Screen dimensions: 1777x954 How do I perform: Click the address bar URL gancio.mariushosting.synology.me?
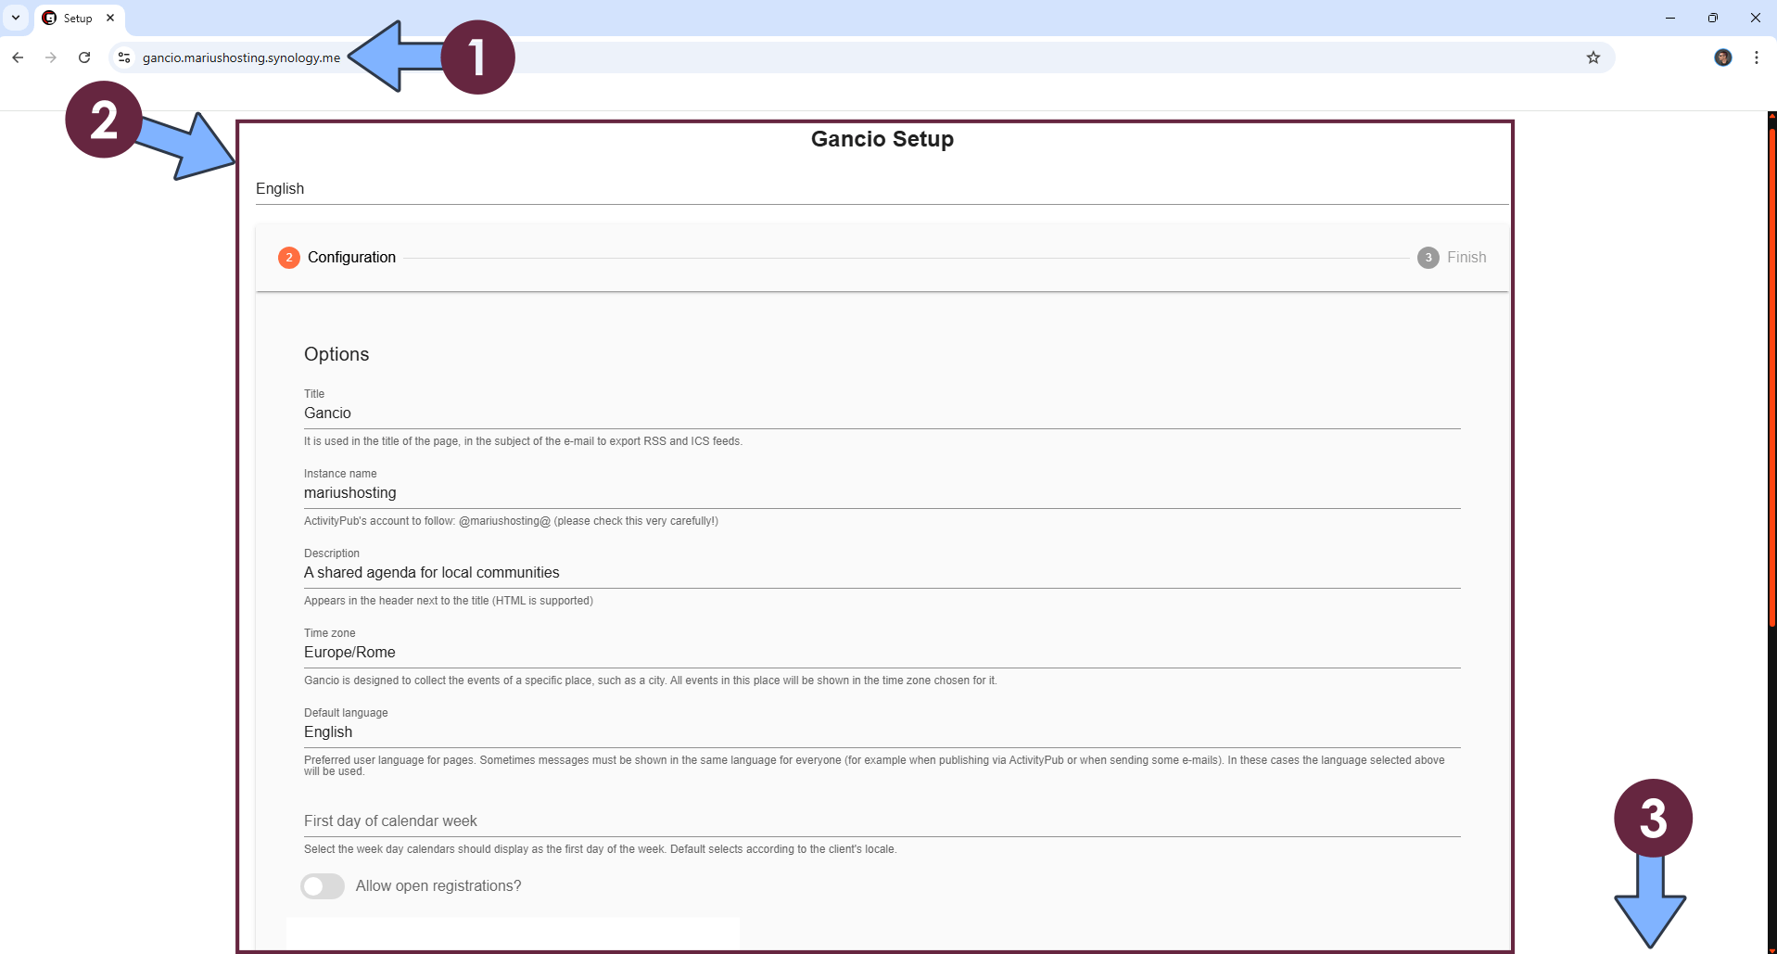(241, 57)
